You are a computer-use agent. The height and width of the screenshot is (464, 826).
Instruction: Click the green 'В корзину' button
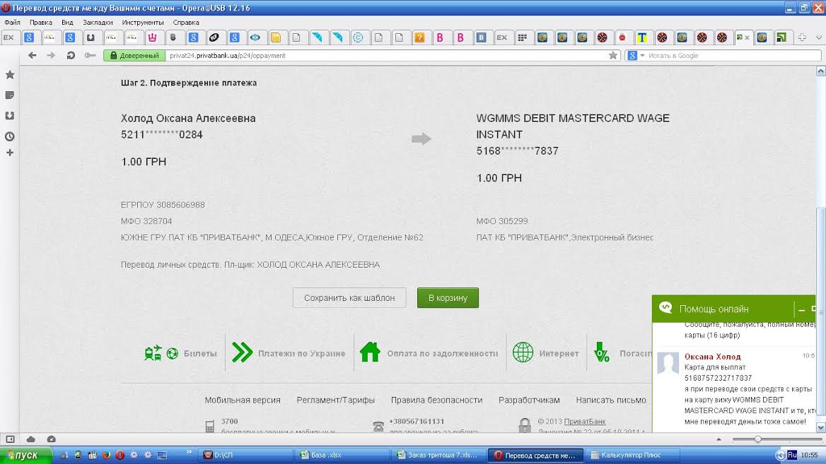click(448, 298)
